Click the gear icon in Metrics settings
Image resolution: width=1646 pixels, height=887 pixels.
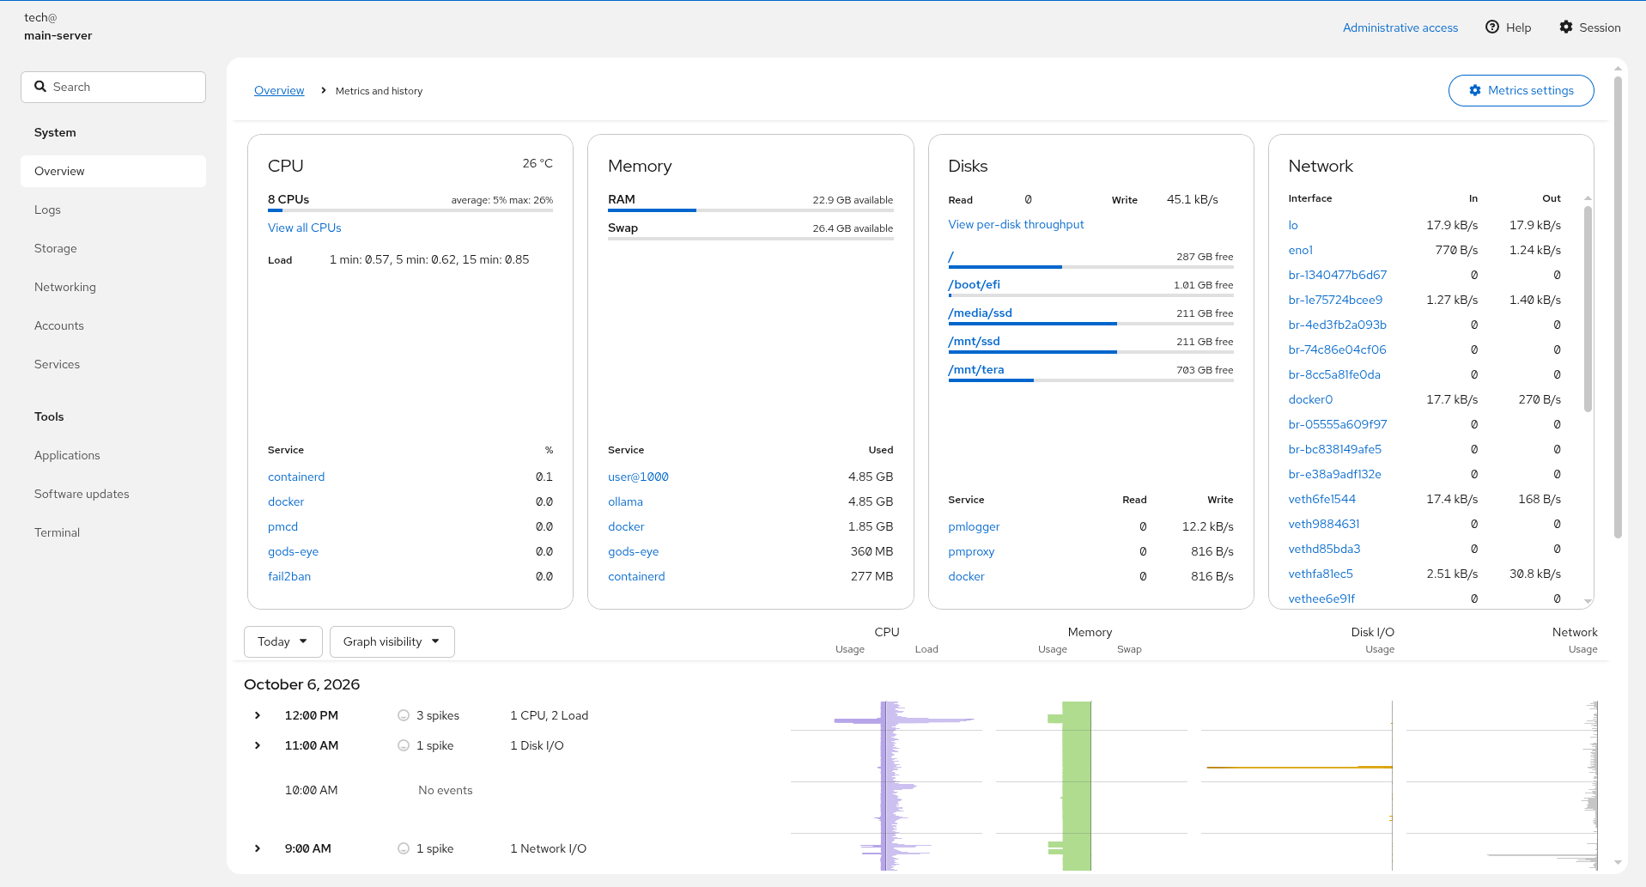[x=1475, y=90]
